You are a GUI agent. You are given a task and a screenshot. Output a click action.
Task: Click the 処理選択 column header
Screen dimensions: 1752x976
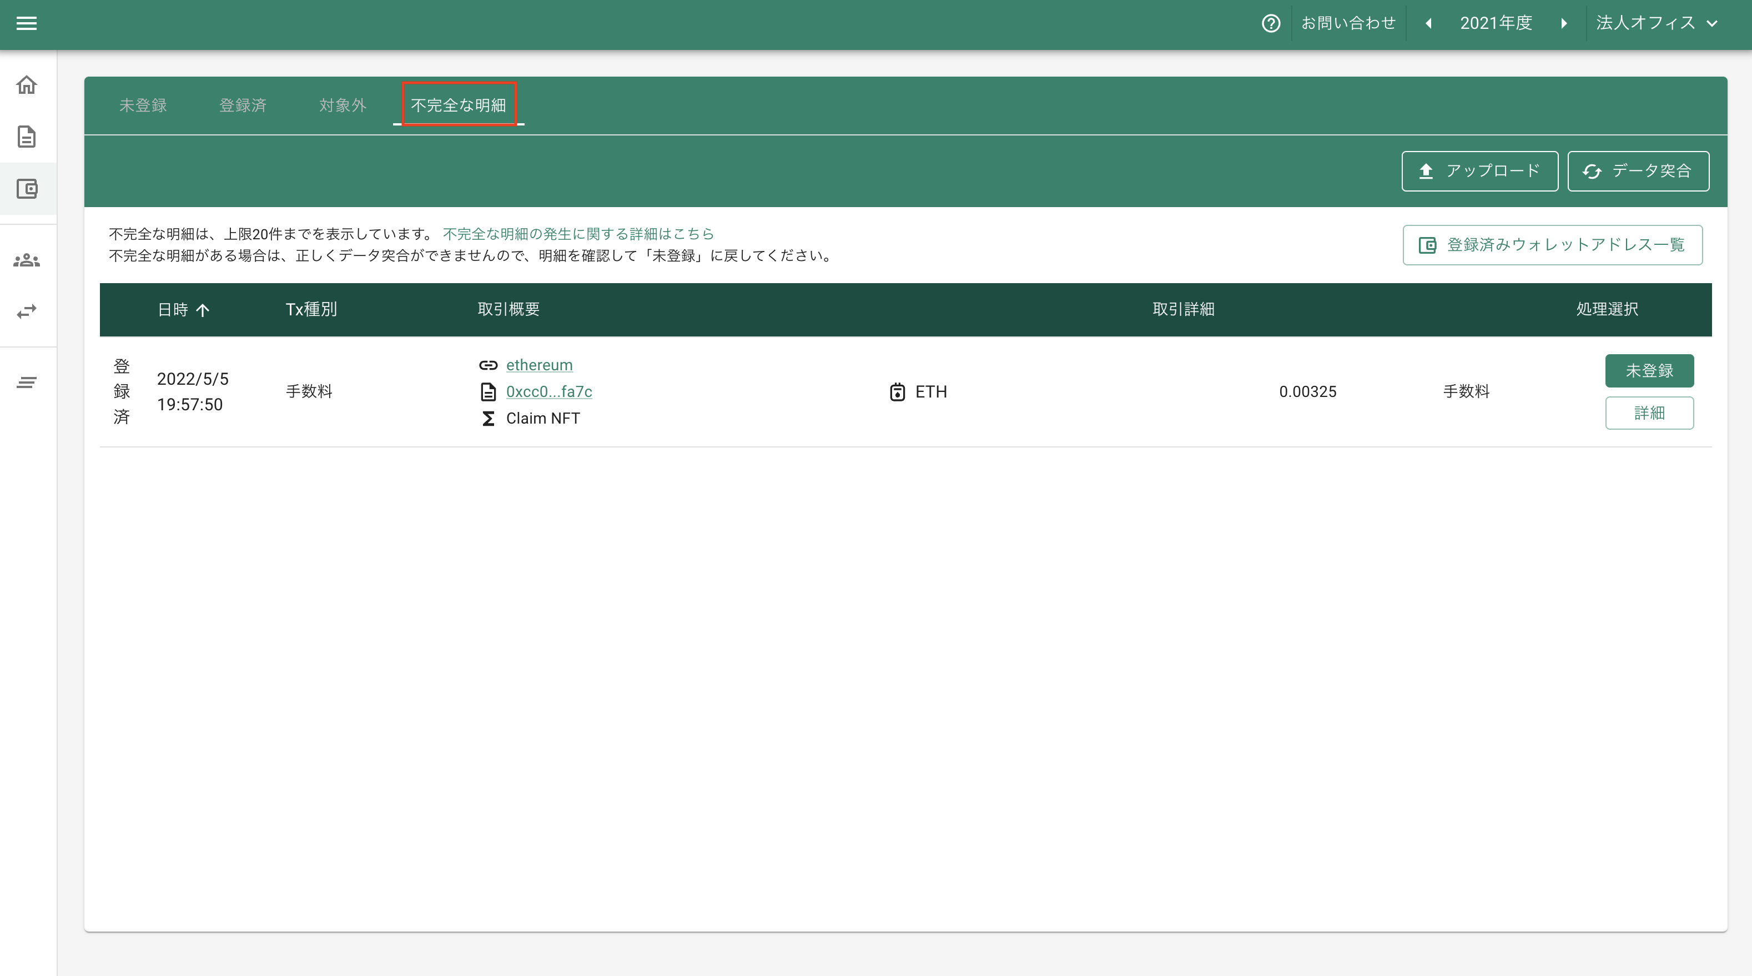1607,309
